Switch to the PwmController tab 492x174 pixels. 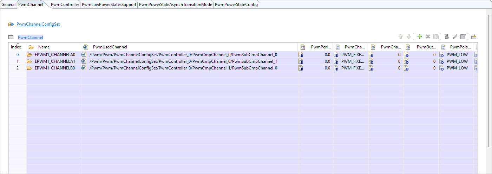[x=65, y=5]
